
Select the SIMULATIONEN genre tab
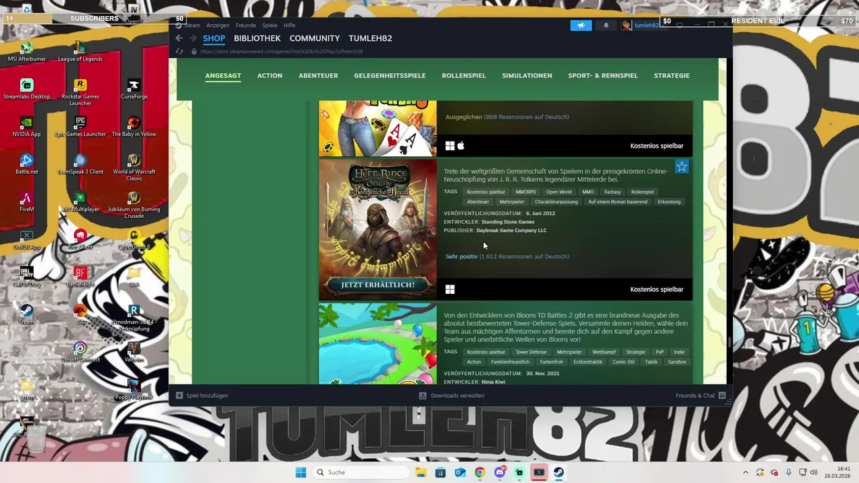click(527, 76)
